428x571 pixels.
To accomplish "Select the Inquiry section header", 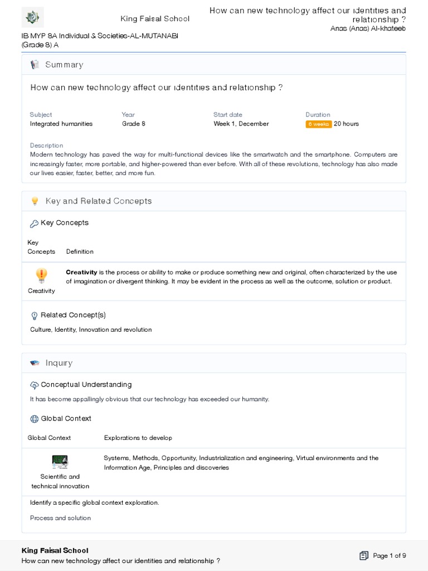I will 59,363.
